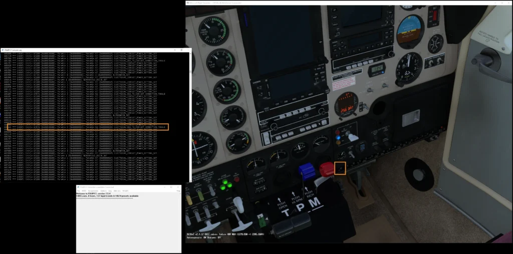The image size is (513, 254).
Task: Click the FSUIPC7 Console Log title bar
Action: (75, 50)
